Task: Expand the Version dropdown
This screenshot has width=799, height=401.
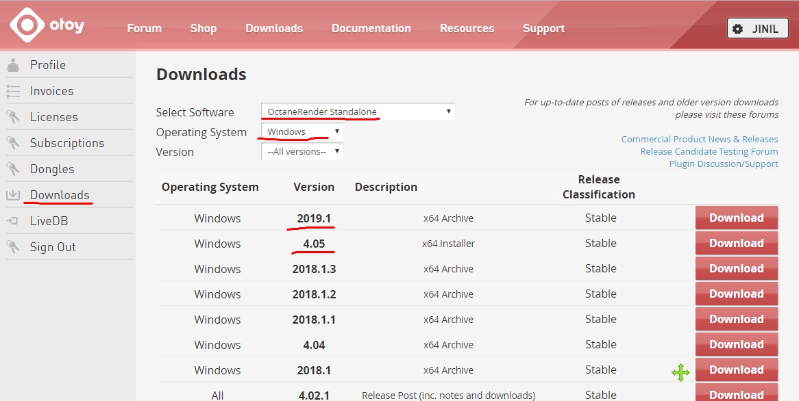Action: (302, 151)
